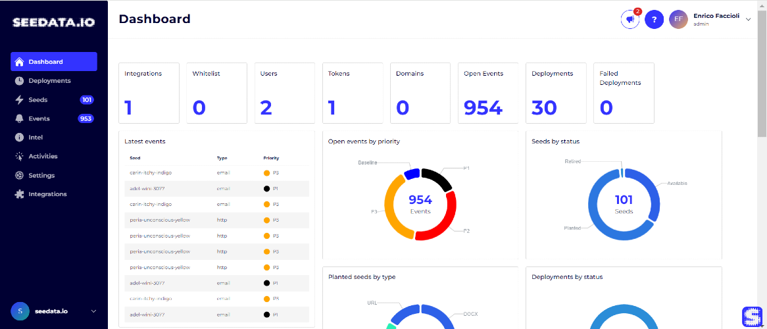Open the Failed Deployments stat card
Screen dimensions: 767x329
[624, 93]
